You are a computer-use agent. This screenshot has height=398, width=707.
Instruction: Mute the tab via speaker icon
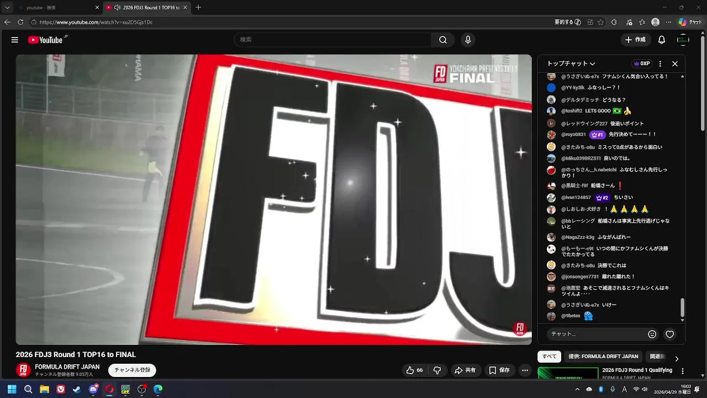click(117, 8)
